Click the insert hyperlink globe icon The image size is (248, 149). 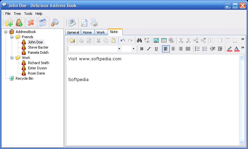pos(171,40)
